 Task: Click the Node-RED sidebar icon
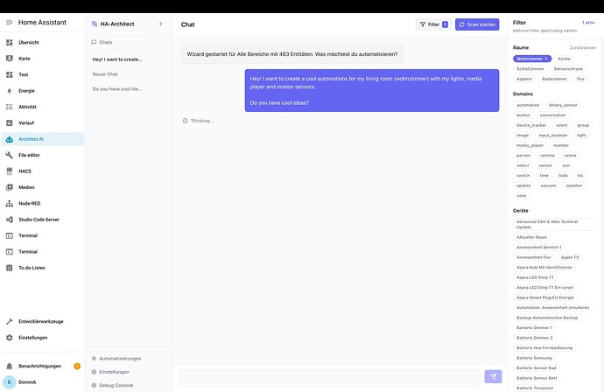coord(10,203)
